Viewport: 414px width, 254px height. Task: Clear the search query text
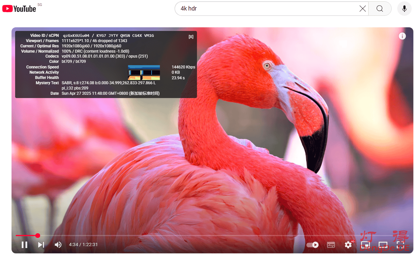point(362,9)
